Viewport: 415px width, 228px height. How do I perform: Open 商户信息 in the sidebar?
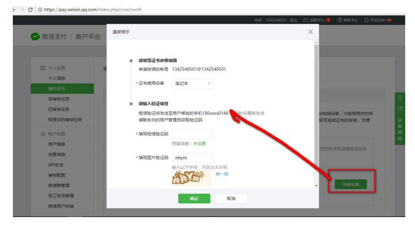pos(56,144)
